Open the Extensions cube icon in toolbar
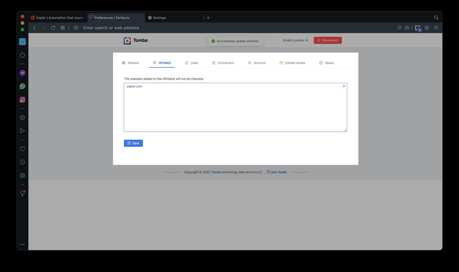The image size is (459, 272). pyautogui.click(x=427, y=28)
